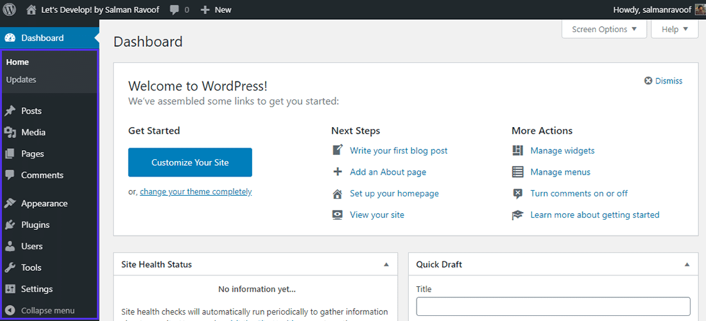Expand the Screen Options dropdown
The height and width of the screenshot is (321, 706).
coord(604,30)
